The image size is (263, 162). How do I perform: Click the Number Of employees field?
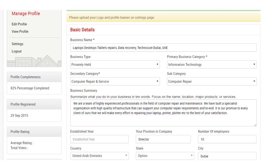point(227,139)
